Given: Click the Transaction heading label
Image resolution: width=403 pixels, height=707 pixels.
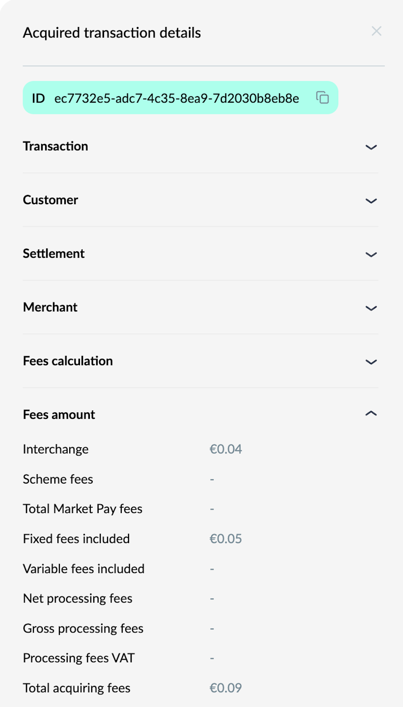Looking at the screenshot, I should tap(55, 146).
